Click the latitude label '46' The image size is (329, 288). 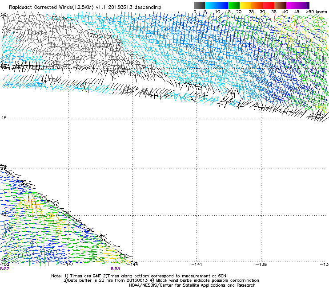point(4,118)
